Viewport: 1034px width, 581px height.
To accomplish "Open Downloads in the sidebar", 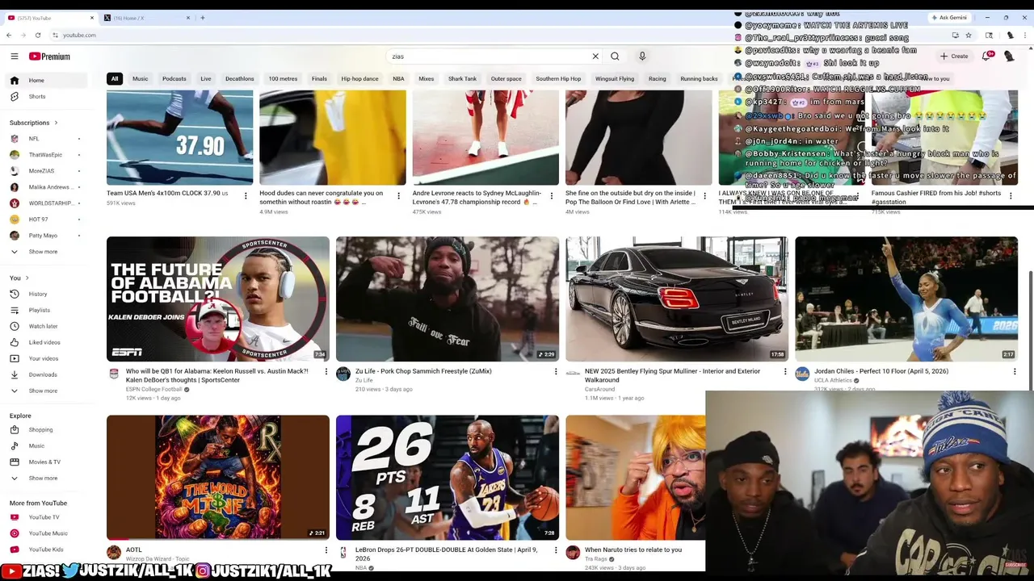I will click(x=43, y=374).
